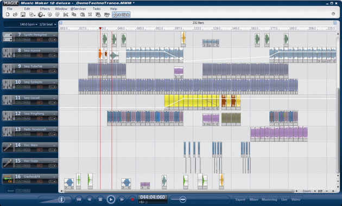Create a new arrangement with toolbar icon
Image resolution: width=342 pixels, height=206 pixels.
click(x=8, y=15)
